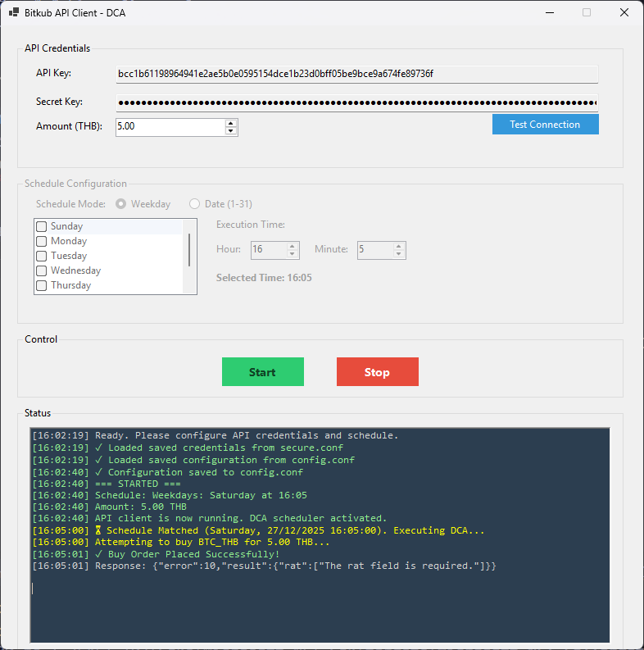Check the Sunday checkbox

[41, 226]
